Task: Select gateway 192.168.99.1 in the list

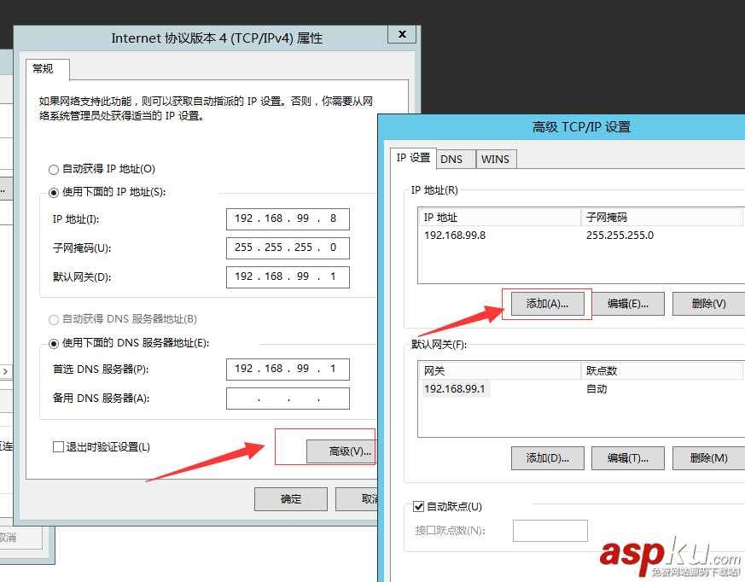Action: point(456,388)
